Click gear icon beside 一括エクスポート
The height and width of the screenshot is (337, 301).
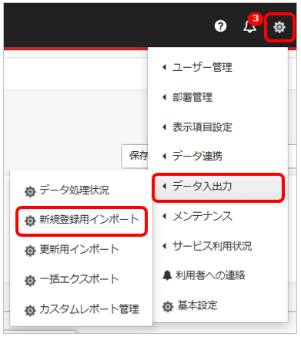click(30, 281)
